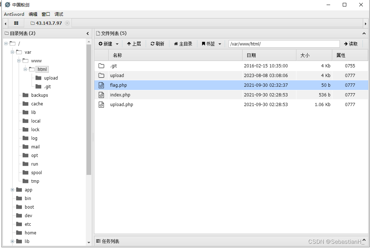Click the 刷新 refresh icon

tap(152, 43)
